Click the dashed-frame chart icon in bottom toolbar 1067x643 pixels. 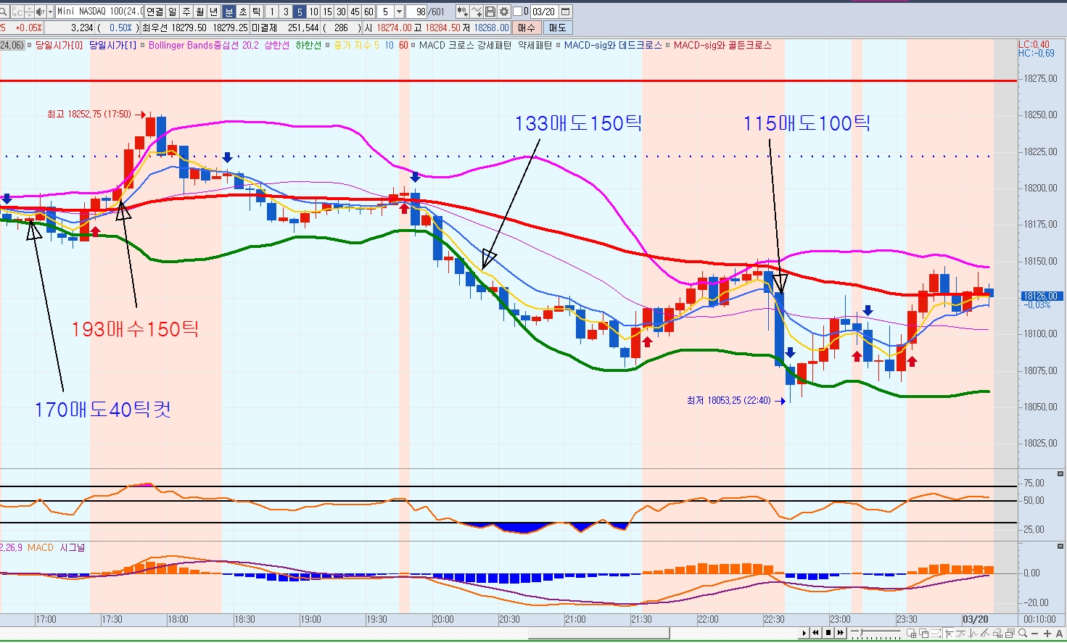tap(936, 633)
